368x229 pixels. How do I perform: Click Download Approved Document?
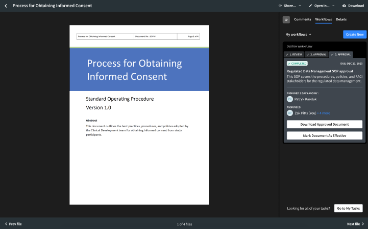click(x=325, y=124)
